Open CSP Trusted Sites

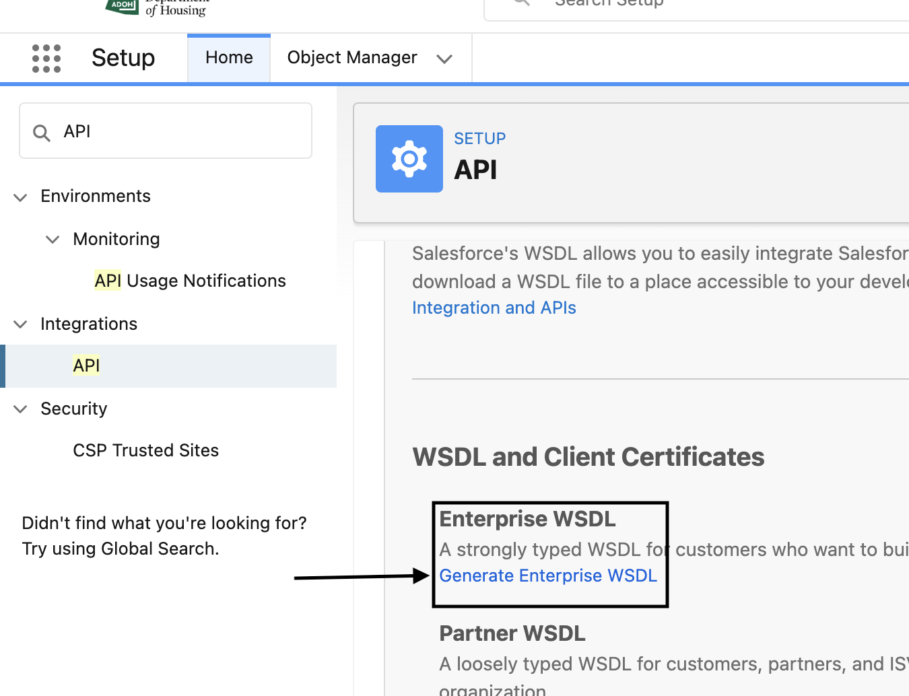(145, 450)
